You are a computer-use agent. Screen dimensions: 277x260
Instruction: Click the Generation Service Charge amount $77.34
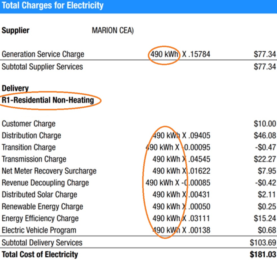tap(265, 54)
